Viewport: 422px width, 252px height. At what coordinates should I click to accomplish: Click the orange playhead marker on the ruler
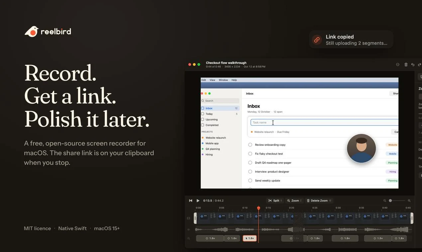coord(259,208)
